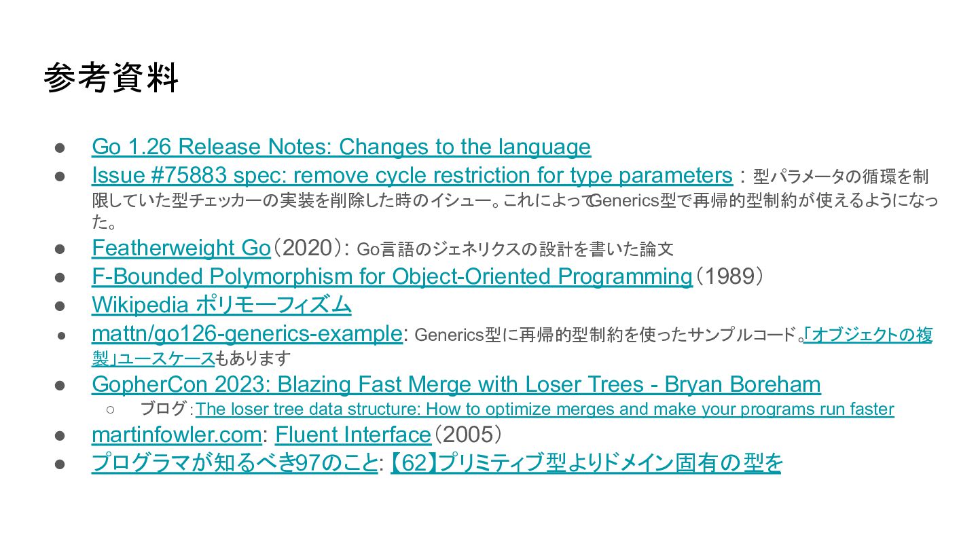Open the loser tree data structure blog link

click(x=544, y=409)
